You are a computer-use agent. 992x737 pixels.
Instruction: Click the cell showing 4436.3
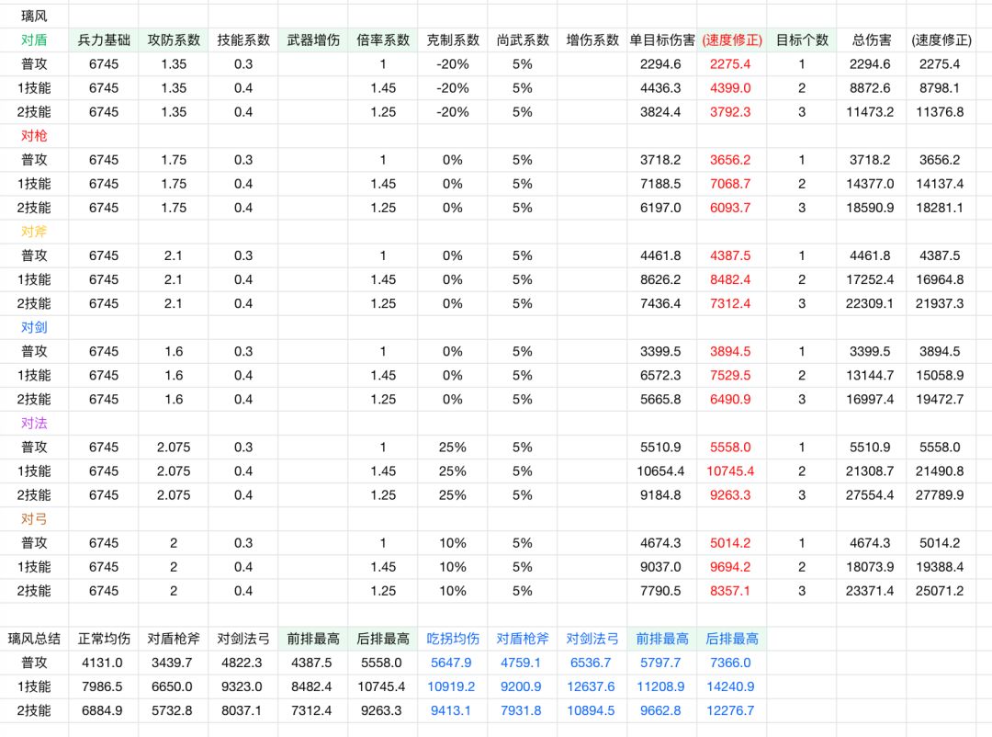[660, 88]
